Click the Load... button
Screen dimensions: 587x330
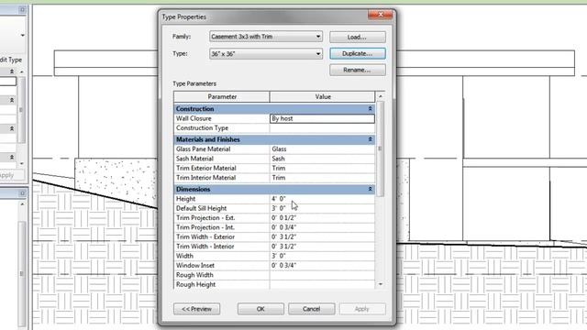[x=358, y=37]
